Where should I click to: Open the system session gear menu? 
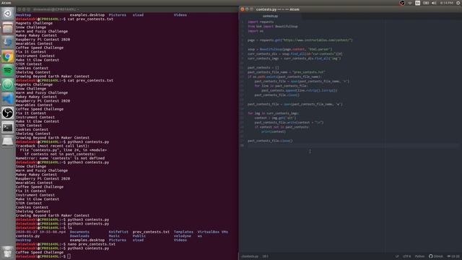[x=458, y=3]
